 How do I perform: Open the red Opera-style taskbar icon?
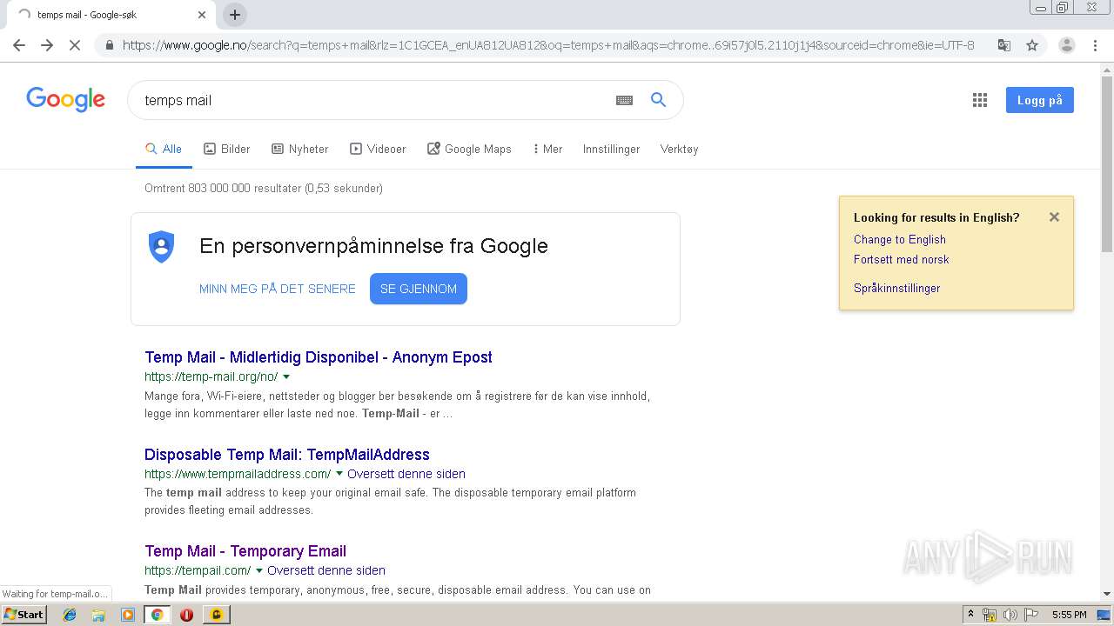(x=186, y=615)
